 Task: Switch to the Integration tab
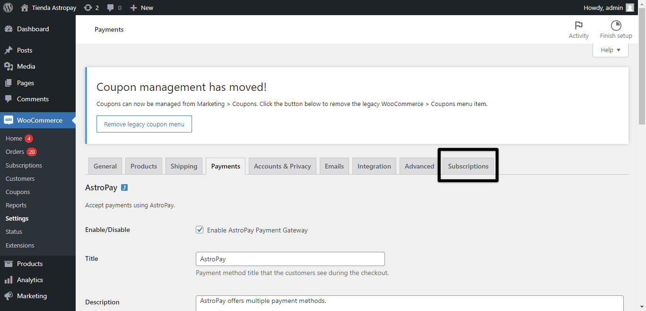point(374,166)
